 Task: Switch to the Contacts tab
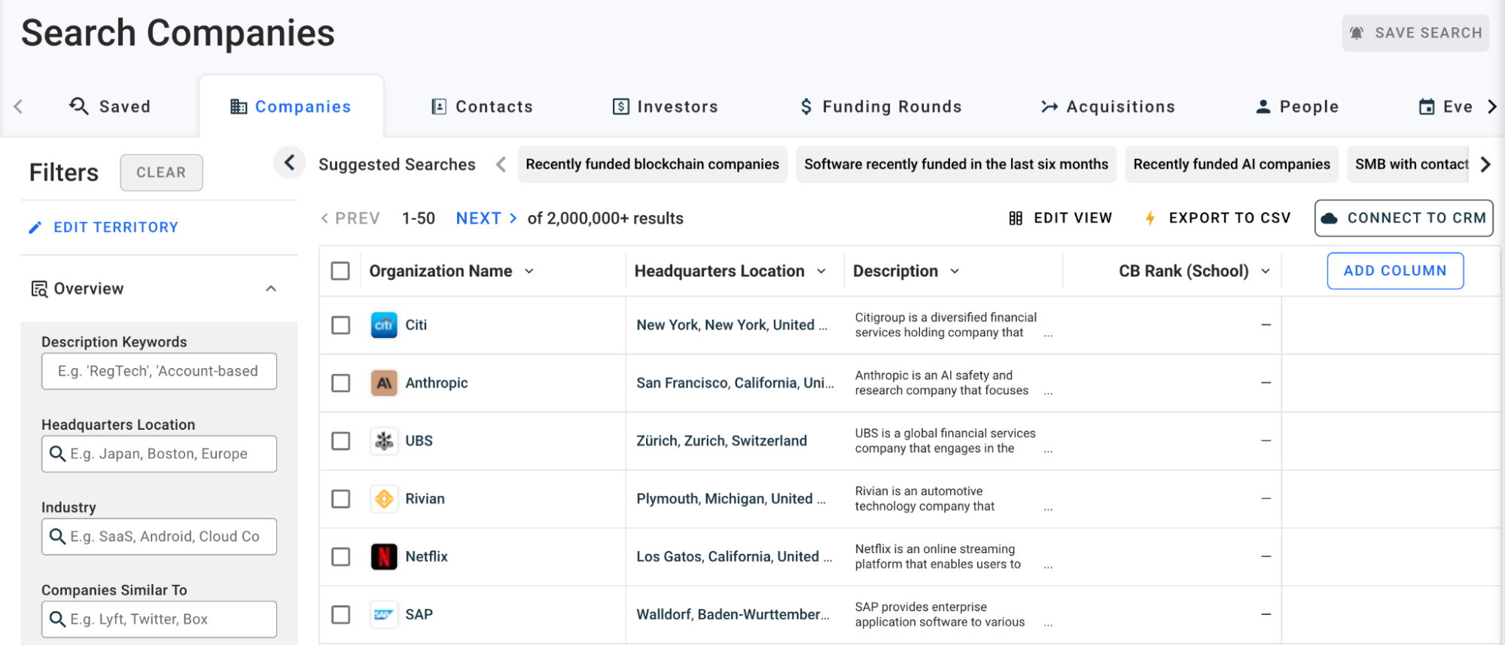[x=483, y=107]
